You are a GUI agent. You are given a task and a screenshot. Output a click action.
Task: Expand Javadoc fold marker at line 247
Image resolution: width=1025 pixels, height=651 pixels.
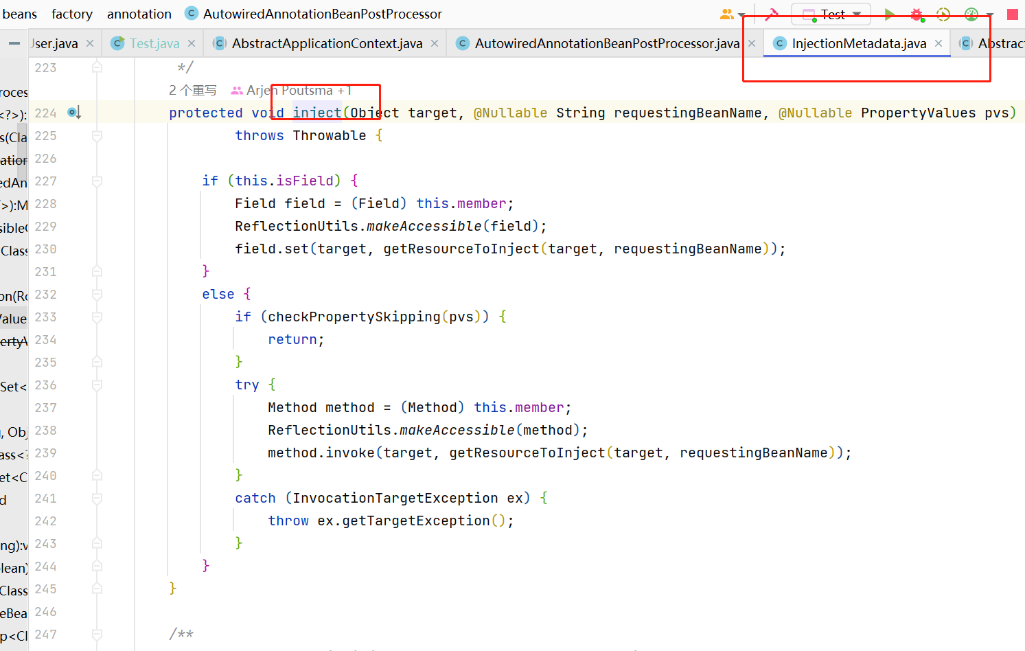coord(97,635)
